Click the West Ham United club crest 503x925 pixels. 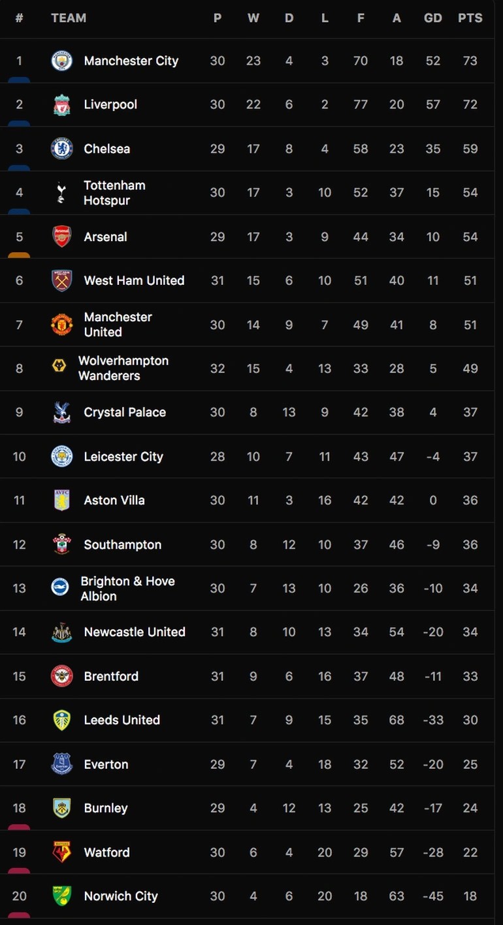[x=61, y=280]
